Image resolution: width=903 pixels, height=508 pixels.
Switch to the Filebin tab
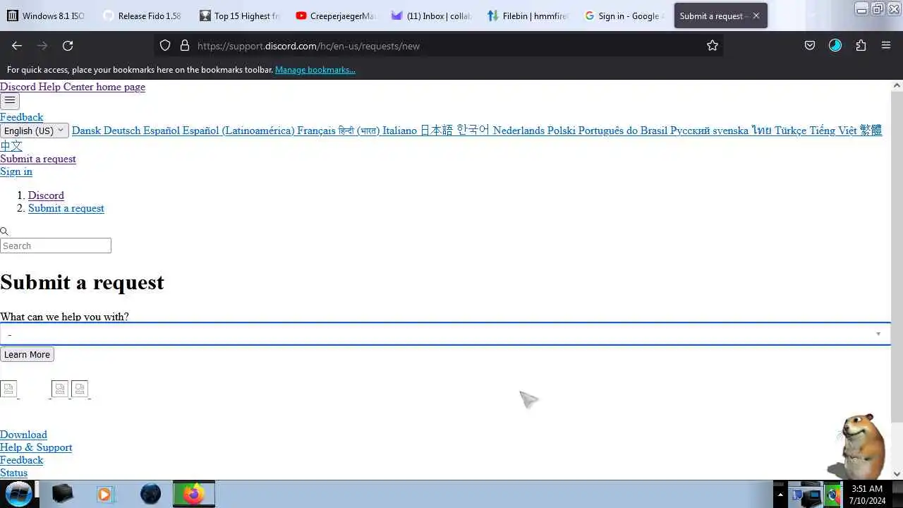point(528,16)
